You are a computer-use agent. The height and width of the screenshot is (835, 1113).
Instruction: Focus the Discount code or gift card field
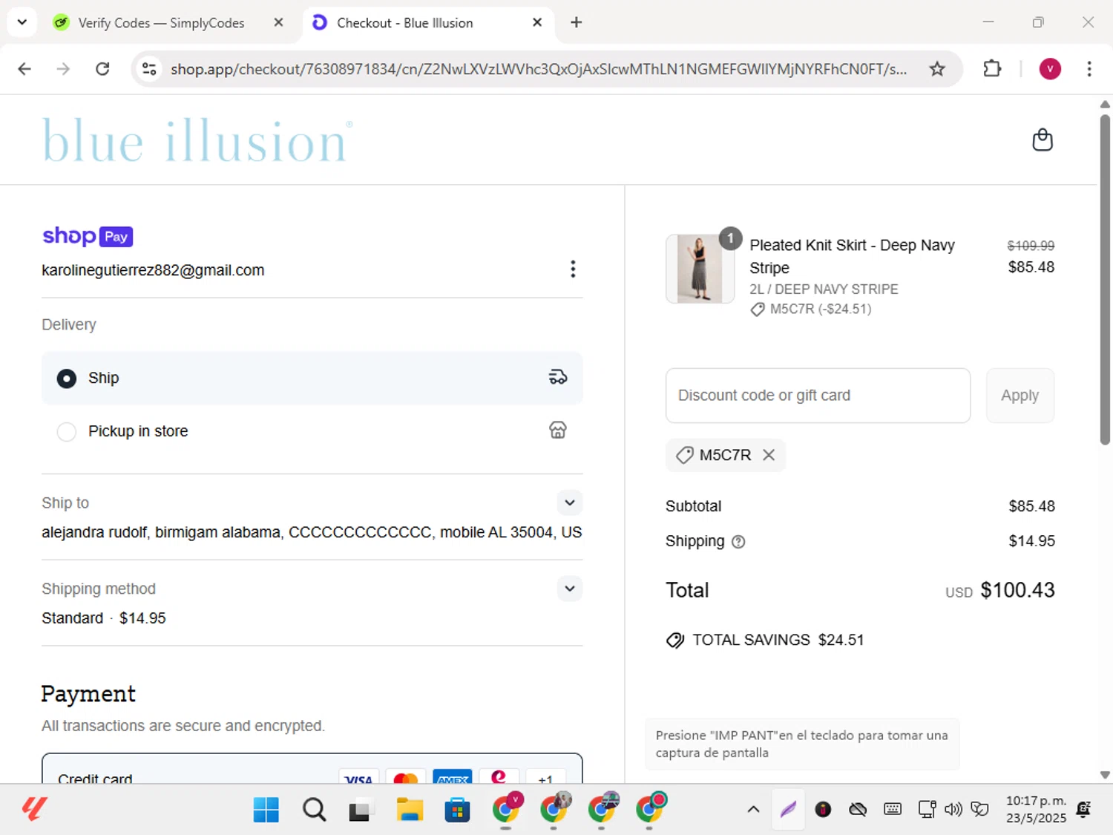(x=818, y=396)
